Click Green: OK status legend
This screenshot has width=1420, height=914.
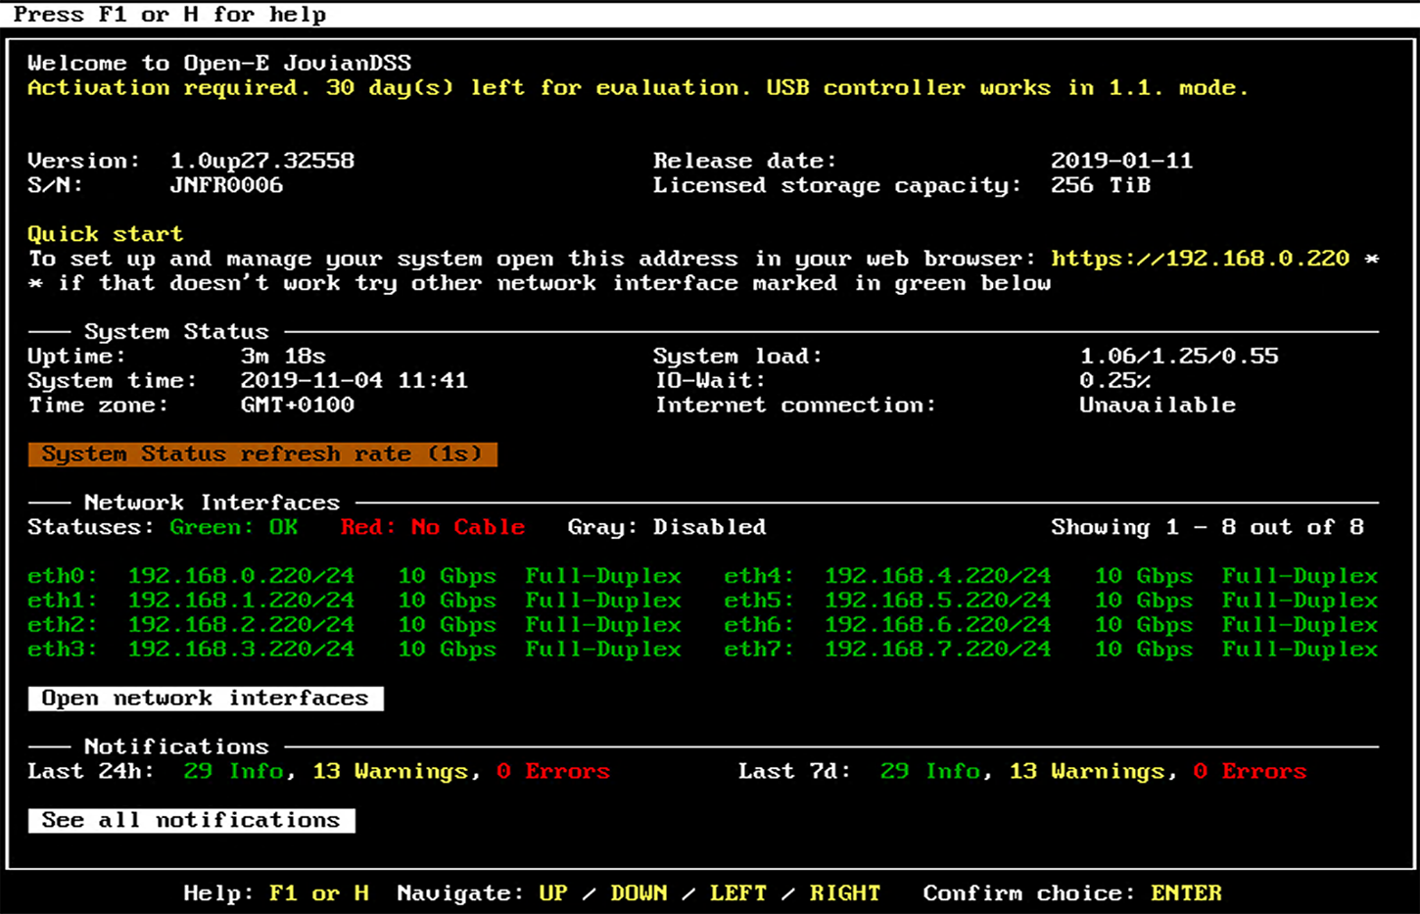pyautogui.click(x=234, y=527)
